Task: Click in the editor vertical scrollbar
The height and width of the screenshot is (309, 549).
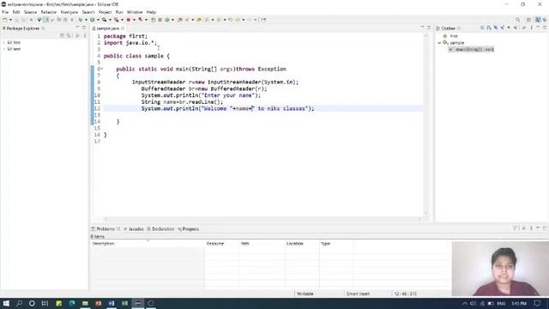Action: [x=425, y=124]
